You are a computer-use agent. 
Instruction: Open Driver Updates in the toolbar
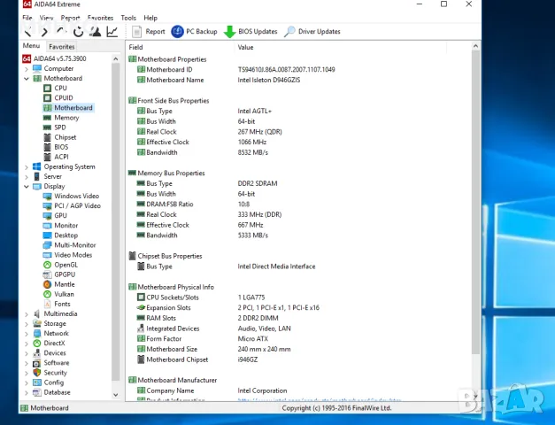point(312,32)
